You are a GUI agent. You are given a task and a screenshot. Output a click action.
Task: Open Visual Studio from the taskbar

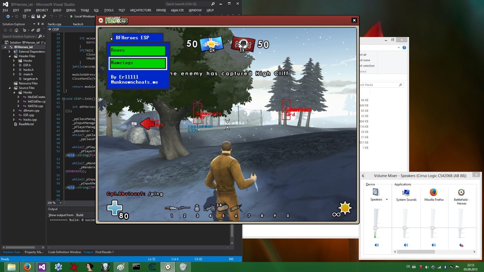[42, 267]
